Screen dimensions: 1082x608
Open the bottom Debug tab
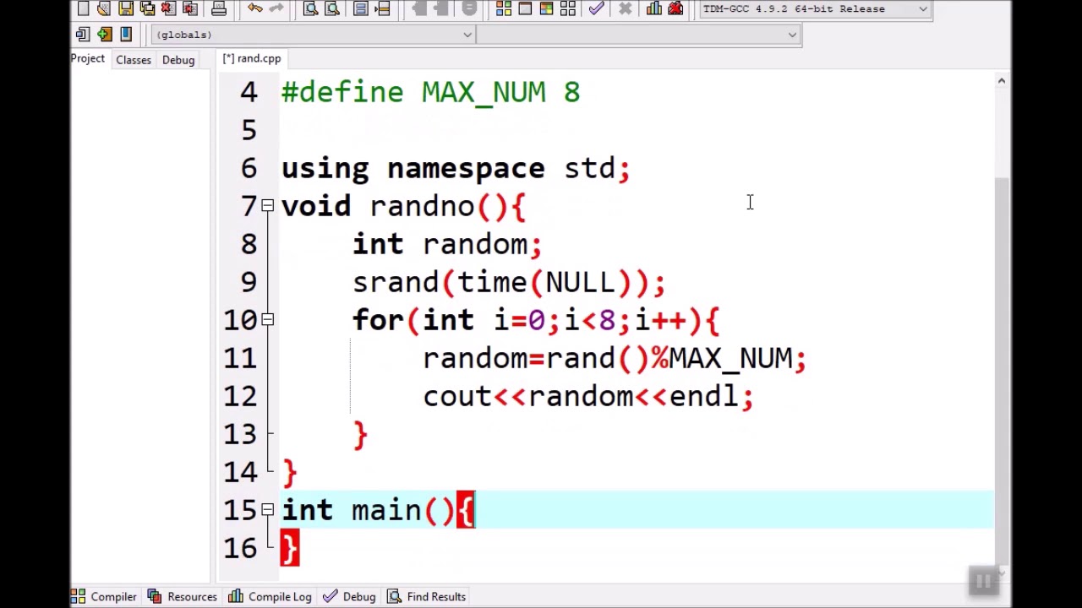pos(350,597)
